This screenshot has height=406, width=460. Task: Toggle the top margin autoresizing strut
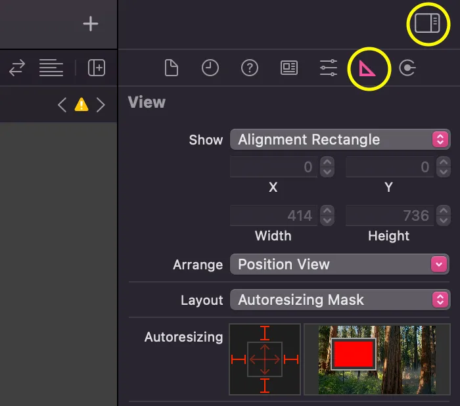coord(265,333)
